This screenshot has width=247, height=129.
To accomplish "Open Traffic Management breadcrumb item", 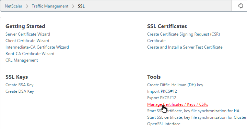I will 50,6.
